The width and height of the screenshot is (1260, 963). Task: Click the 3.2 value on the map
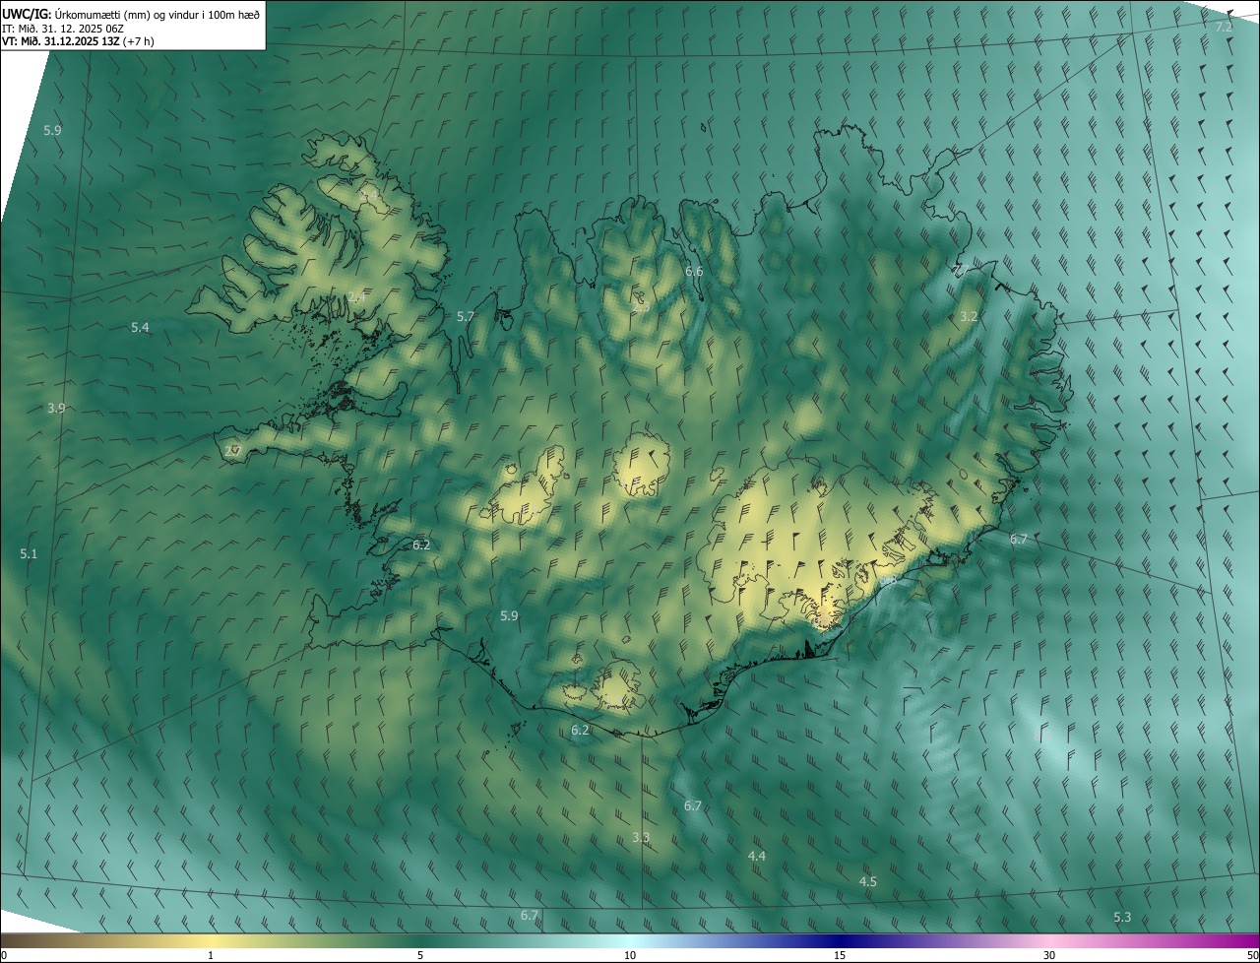pyautogui.click(x=969, y=316)
